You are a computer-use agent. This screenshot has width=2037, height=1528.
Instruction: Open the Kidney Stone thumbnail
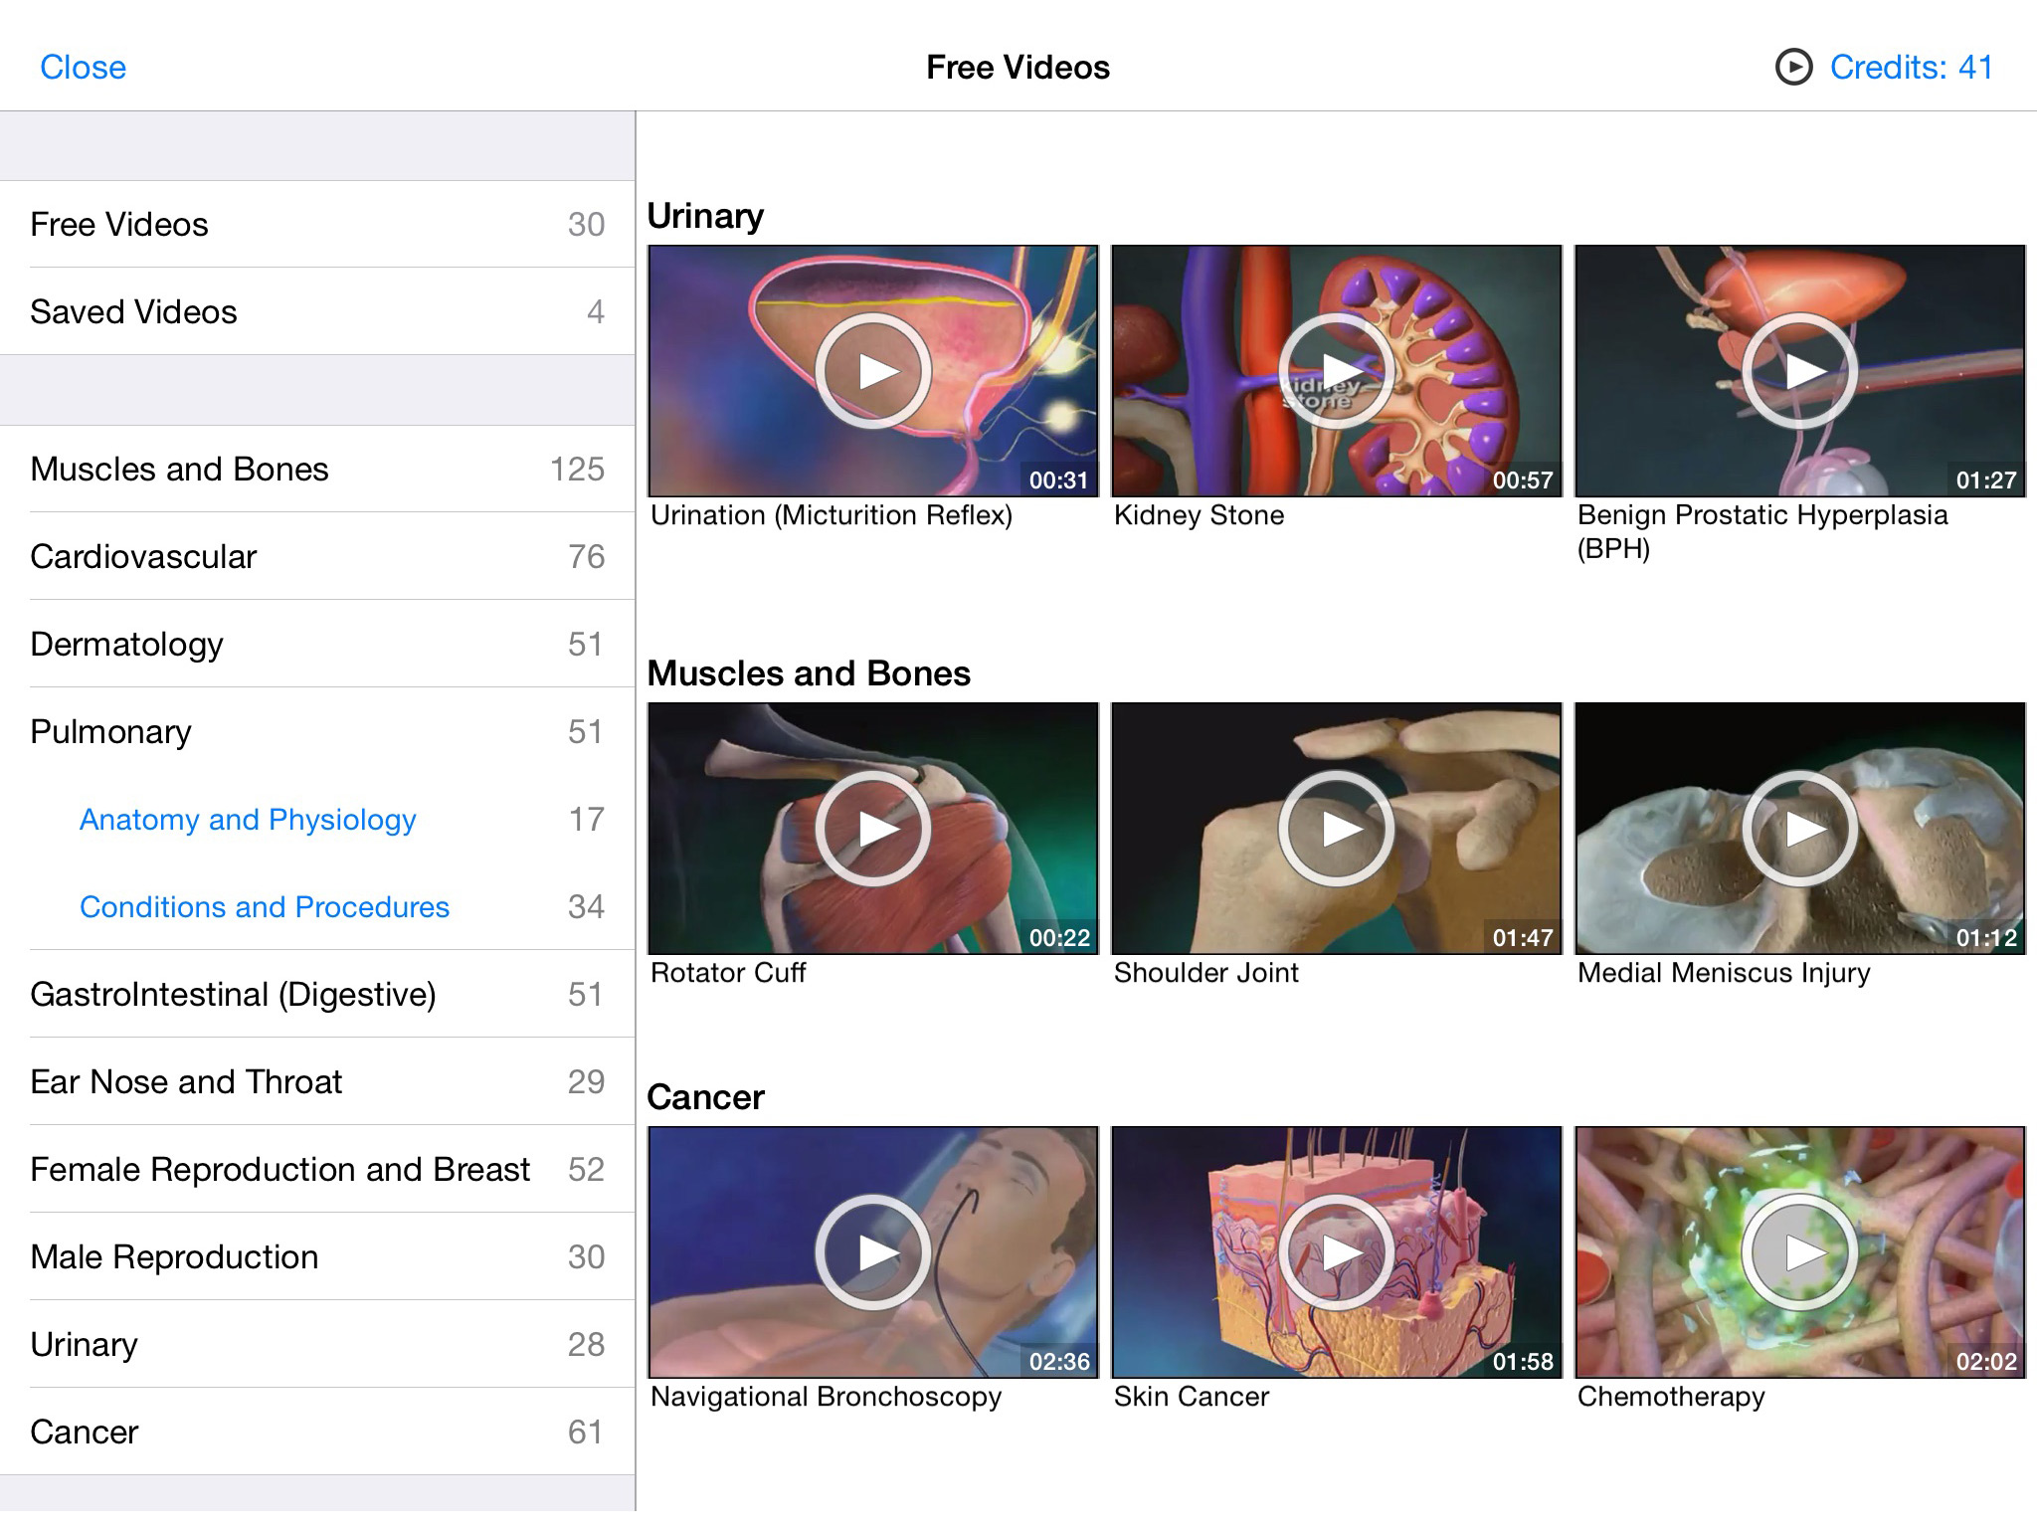click(x=1337, y=370)
